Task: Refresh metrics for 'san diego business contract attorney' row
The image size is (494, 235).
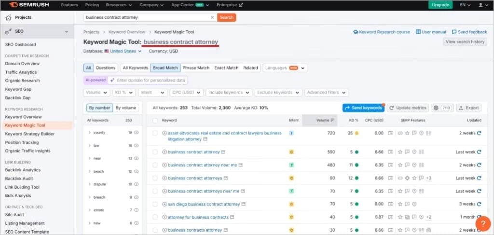Action: coord(479,204)
